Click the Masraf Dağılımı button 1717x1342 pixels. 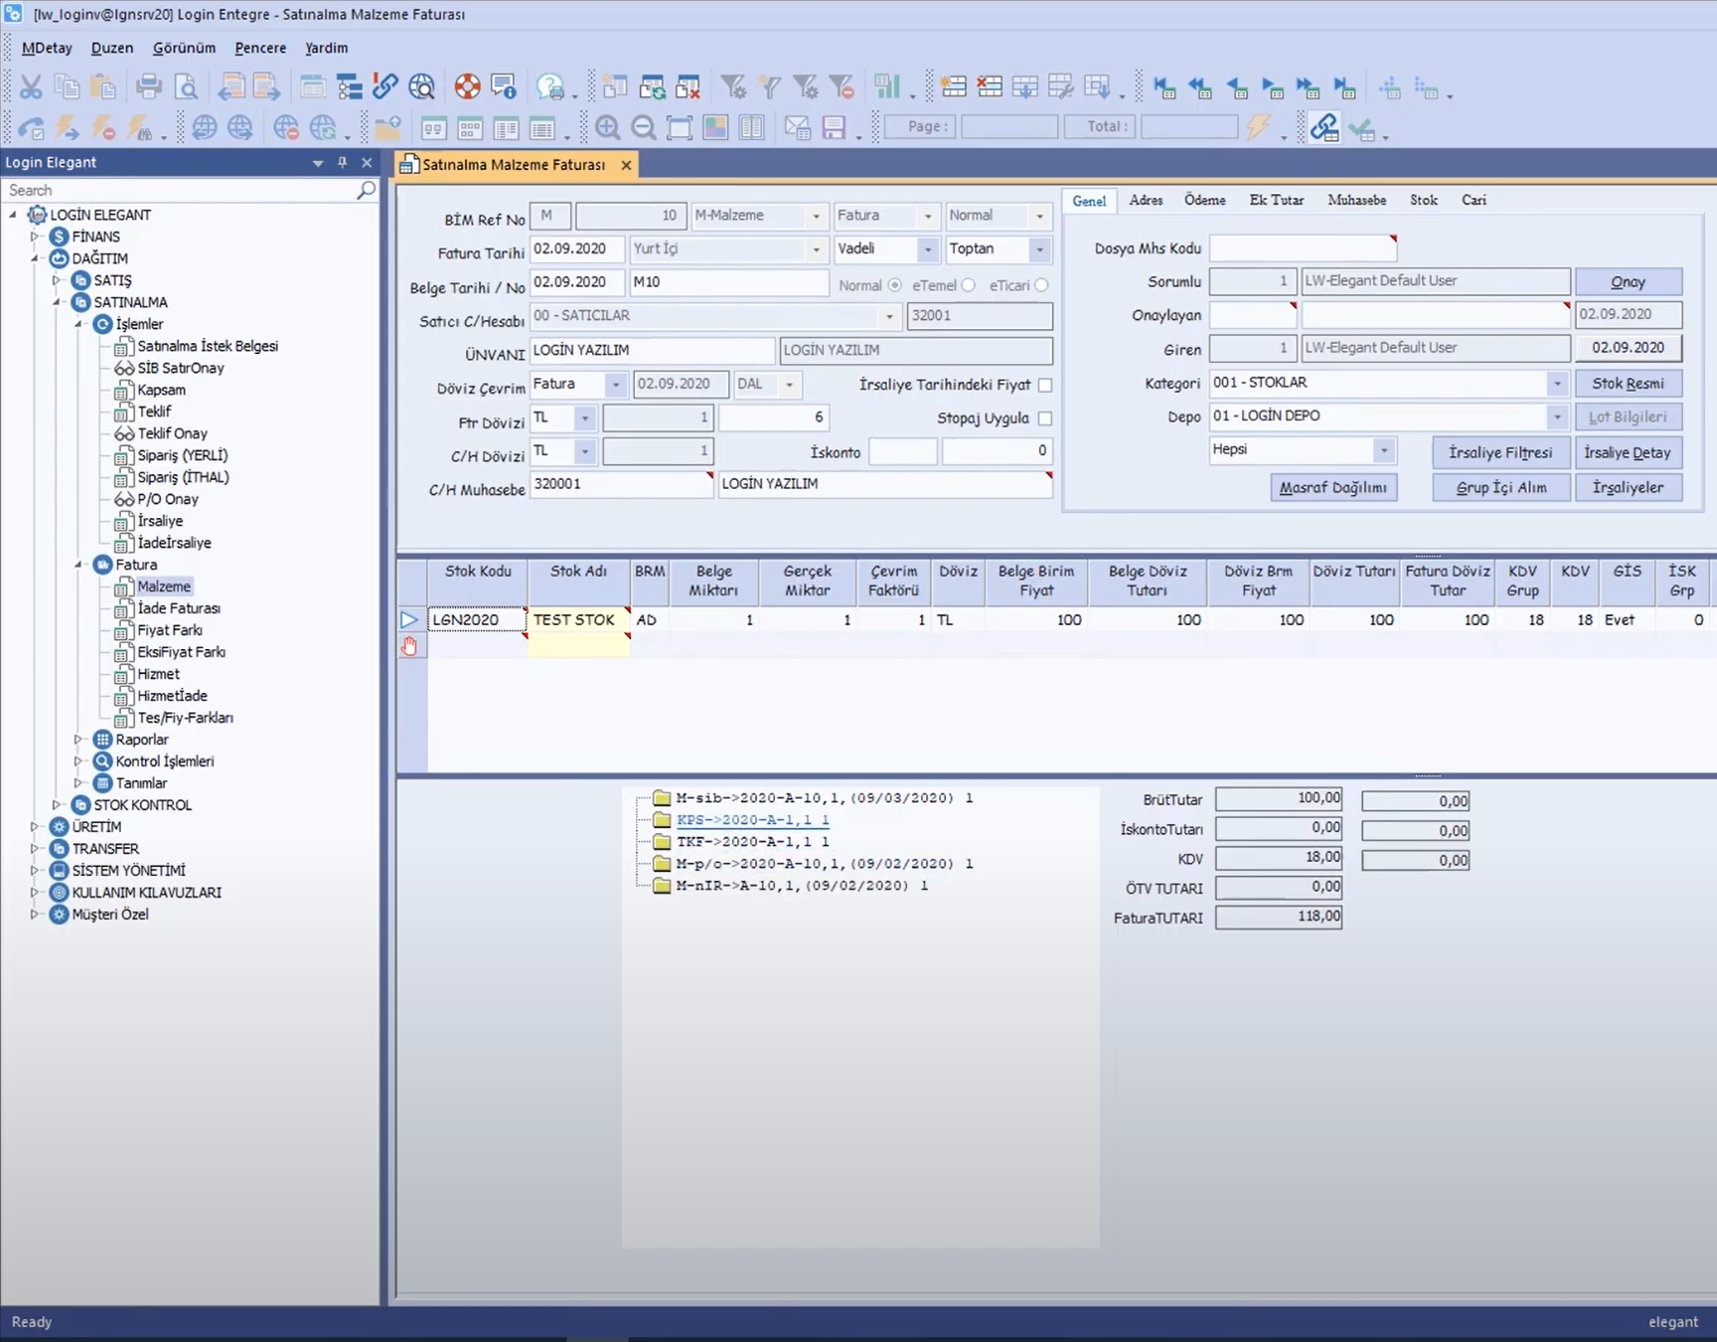1332,487
